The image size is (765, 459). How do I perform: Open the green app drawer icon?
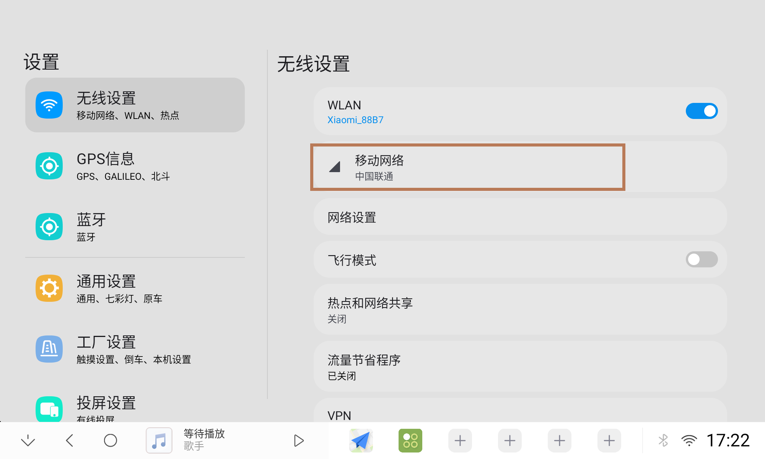(410, 440)
